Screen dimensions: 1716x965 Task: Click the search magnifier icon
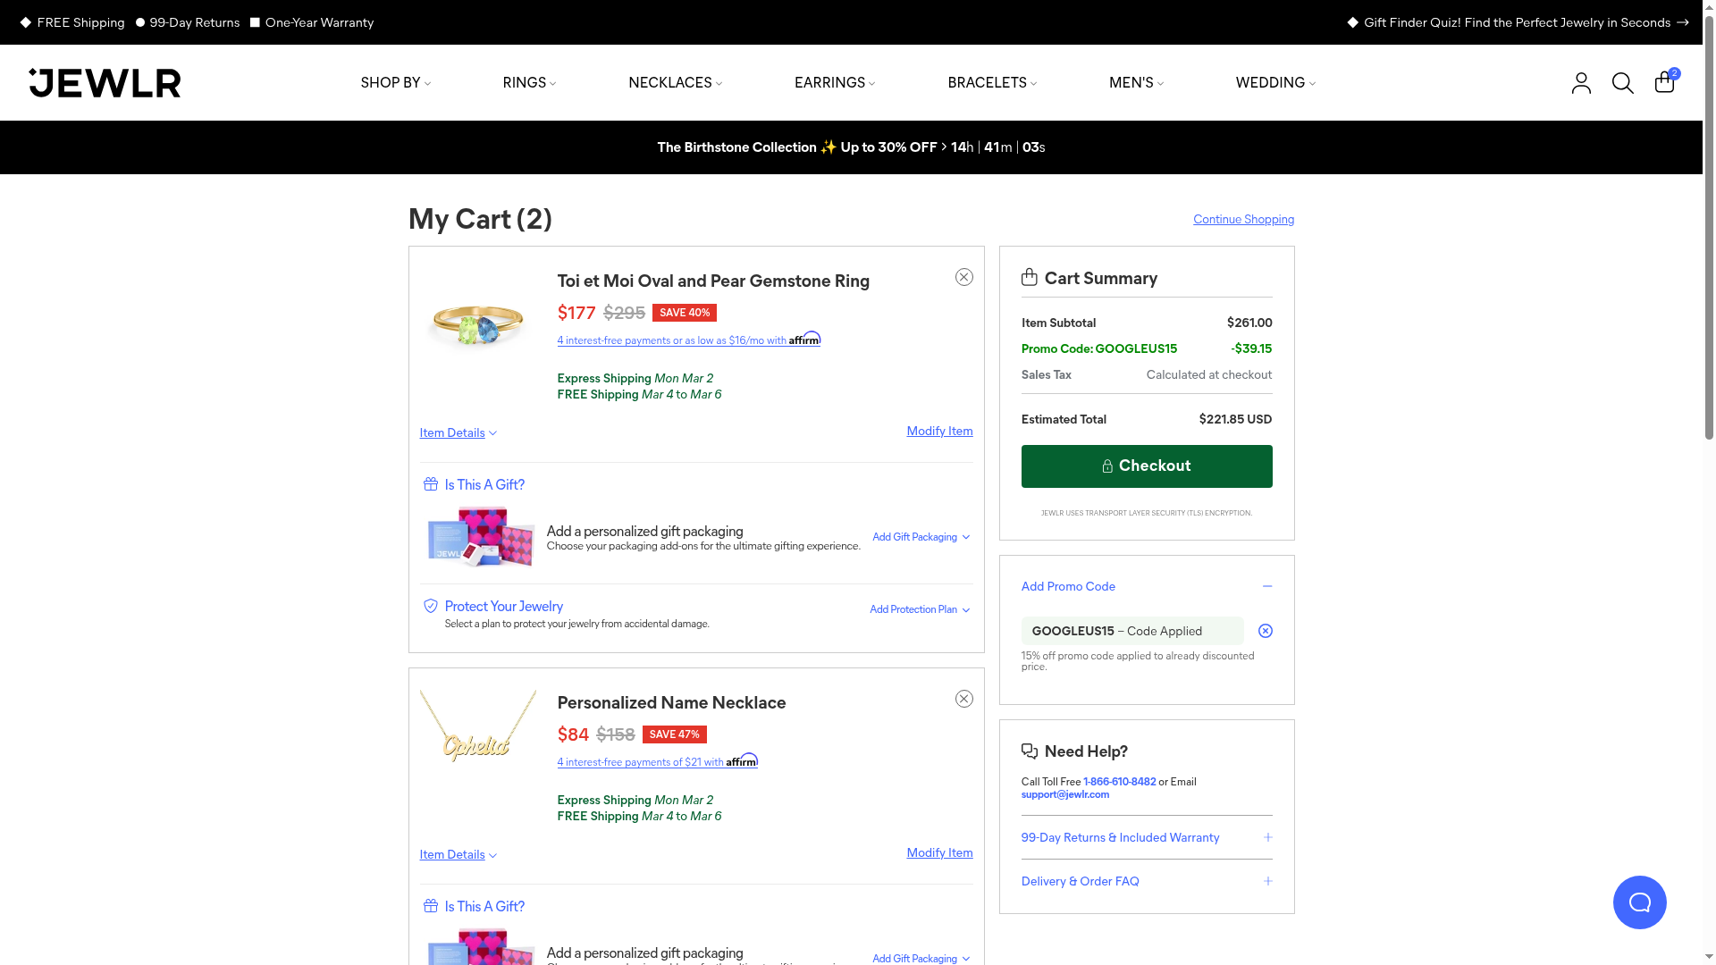click(x=1622, y=83)
